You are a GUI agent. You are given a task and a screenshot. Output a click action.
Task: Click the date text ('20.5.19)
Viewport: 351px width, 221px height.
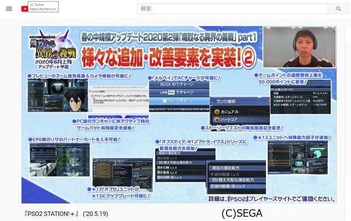[95, 214]
